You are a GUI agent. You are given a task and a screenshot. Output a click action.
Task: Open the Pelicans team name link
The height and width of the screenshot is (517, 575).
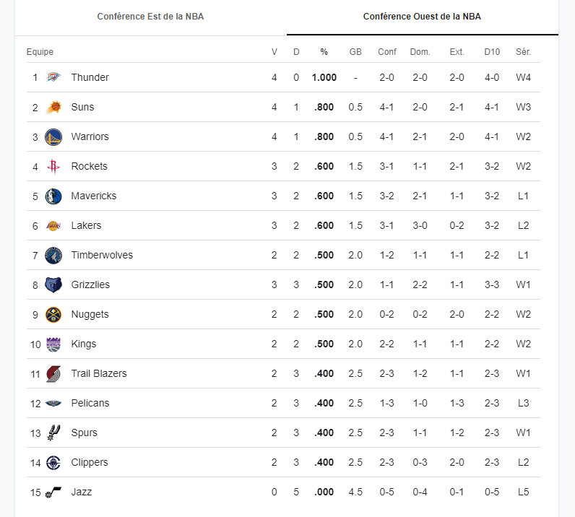pos(90,403)
